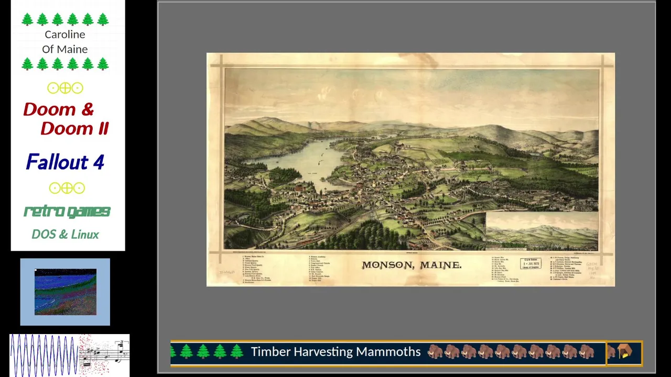Click the tree row below "Of Maine"
Screen dimensions: 671x377
tap(65, 64)
